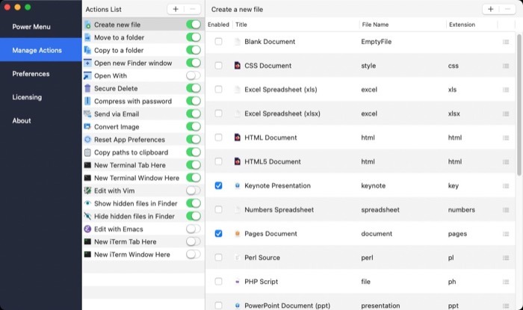Click the New Terminal Window Here icon
The height and width of the screenshot is (310, 523).
(87, 178)
